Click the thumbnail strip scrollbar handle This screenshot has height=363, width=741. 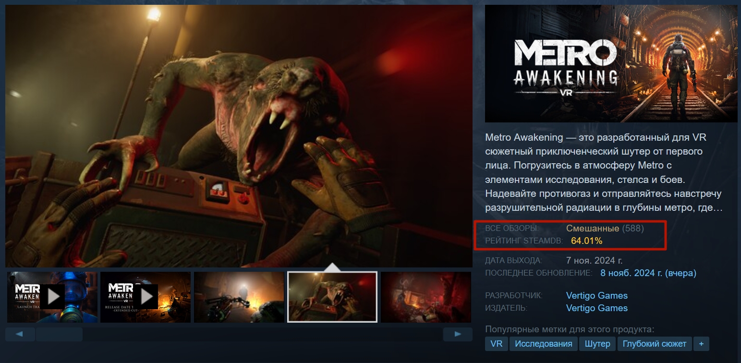59,334
